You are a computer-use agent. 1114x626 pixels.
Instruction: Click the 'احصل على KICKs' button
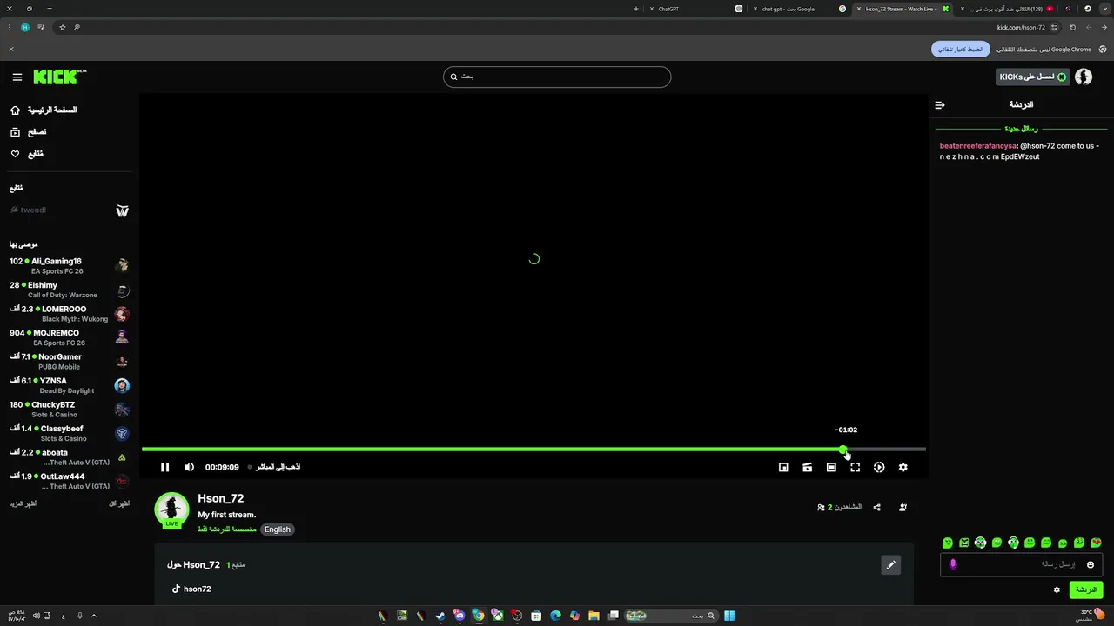point(1032,77)
